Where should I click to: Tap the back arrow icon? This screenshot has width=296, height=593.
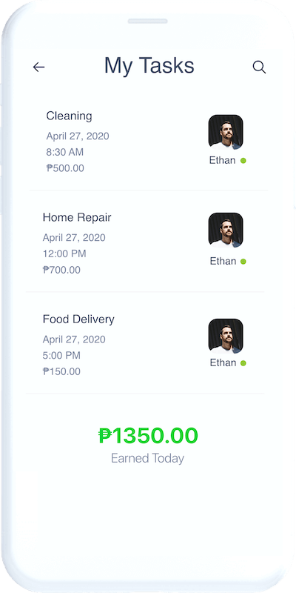39,67
